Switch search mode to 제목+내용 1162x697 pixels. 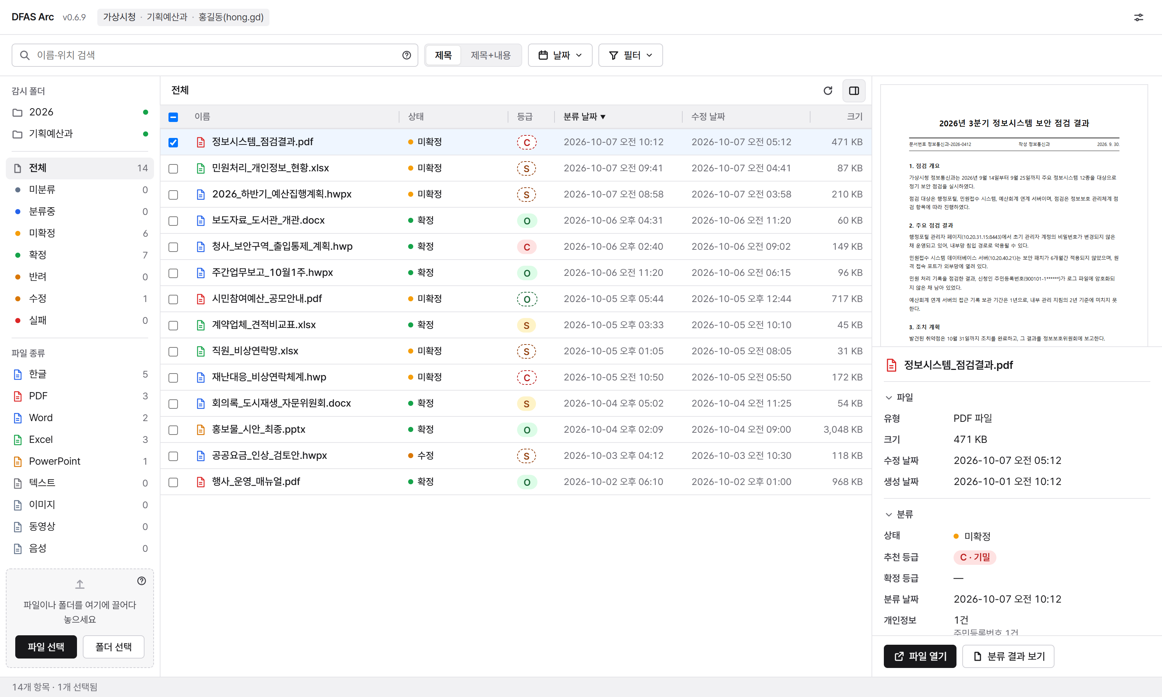point(491,56)
